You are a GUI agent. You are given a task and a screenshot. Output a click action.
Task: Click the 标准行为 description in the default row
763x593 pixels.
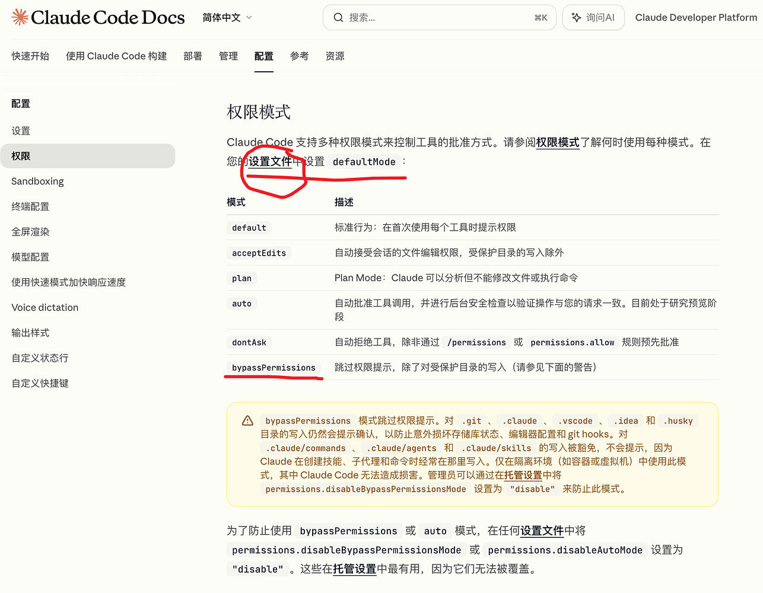(x=425, y=227)
